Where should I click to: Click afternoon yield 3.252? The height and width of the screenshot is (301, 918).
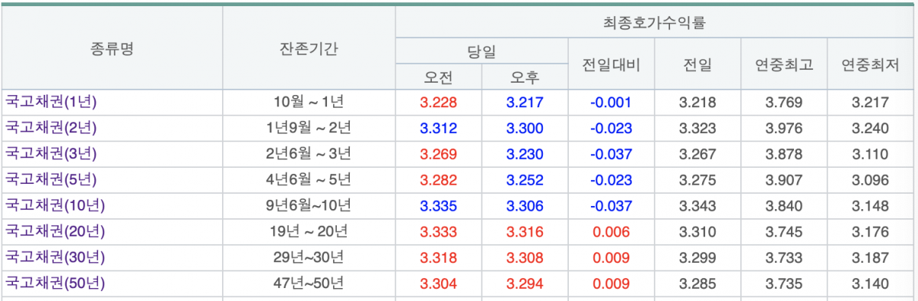click(x=525, y=180)
